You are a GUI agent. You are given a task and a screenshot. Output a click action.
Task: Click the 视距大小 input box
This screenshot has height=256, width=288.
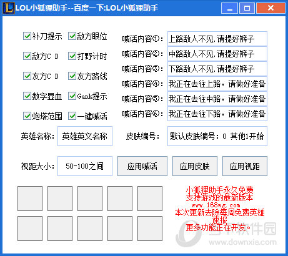coord(85,166)
